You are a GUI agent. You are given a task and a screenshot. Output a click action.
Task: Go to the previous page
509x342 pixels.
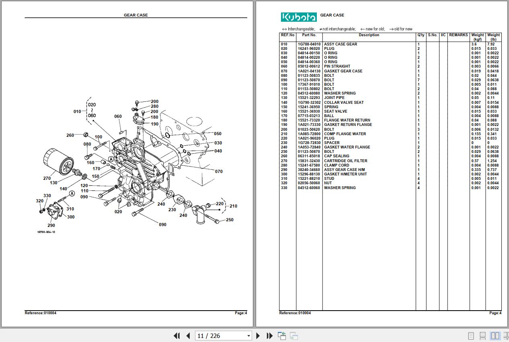pos(188,336)
